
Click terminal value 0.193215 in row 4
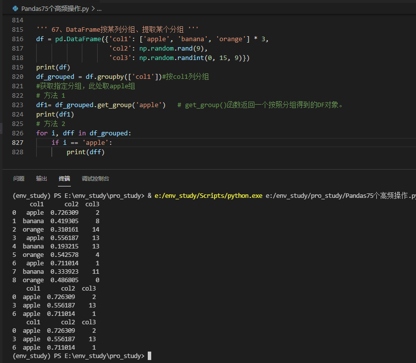point(64,246)
